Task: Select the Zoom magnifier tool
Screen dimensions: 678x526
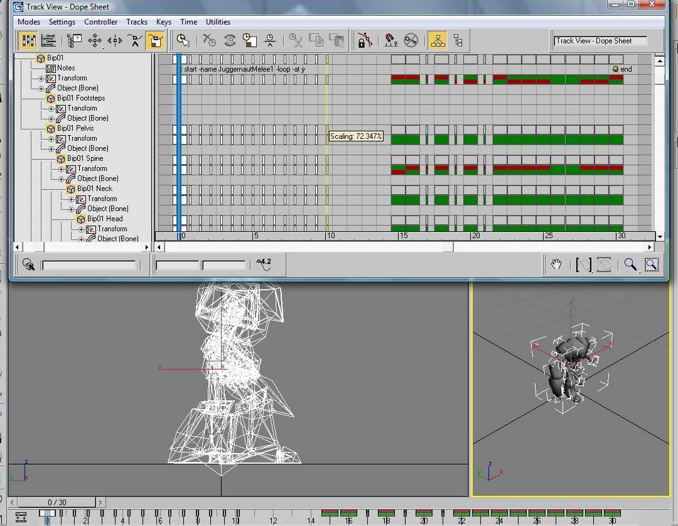Action: coord(630,265)
